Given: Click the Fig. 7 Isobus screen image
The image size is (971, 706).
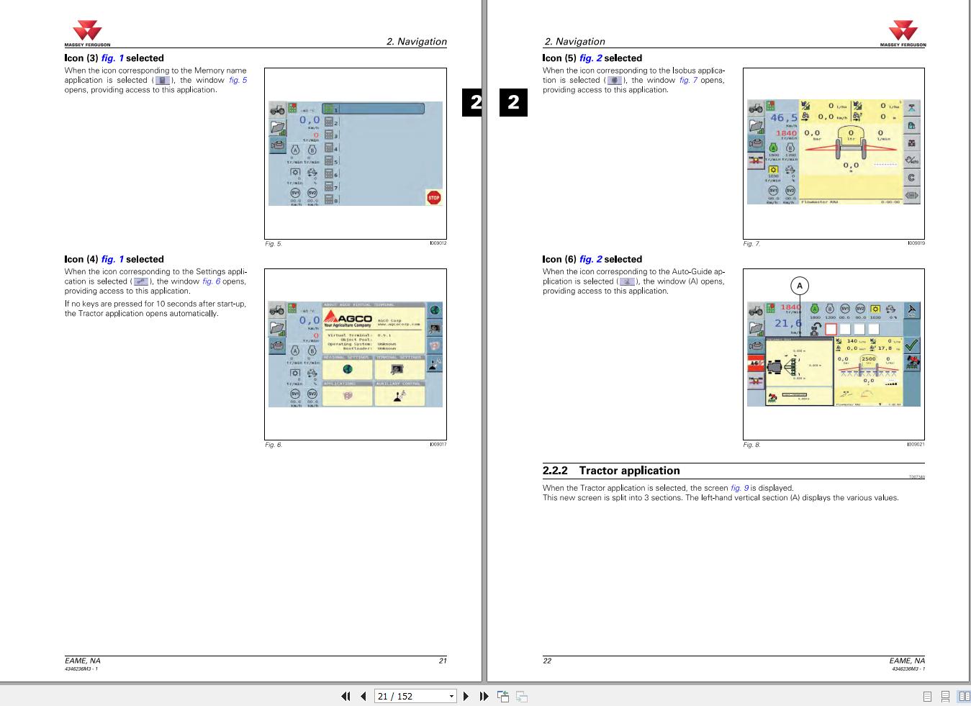Looking at the screenshot, I should (834, 152).
